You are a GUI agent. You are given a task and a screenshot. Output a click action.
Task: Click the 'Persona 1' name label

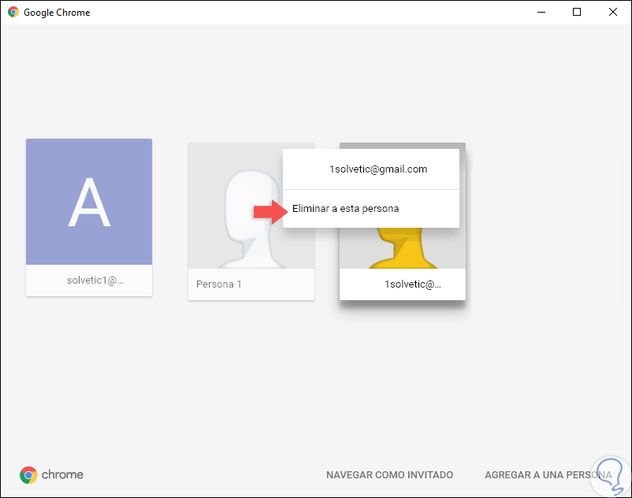(219, 284)
